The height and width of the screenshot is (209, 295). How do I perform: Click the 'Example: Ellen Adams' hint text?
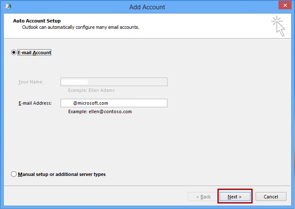click(92, 90)
